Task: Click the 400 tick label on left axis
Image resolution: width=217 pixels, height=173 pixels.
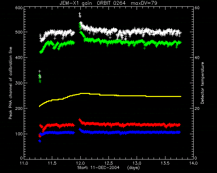Action: [x=19, y=57]
